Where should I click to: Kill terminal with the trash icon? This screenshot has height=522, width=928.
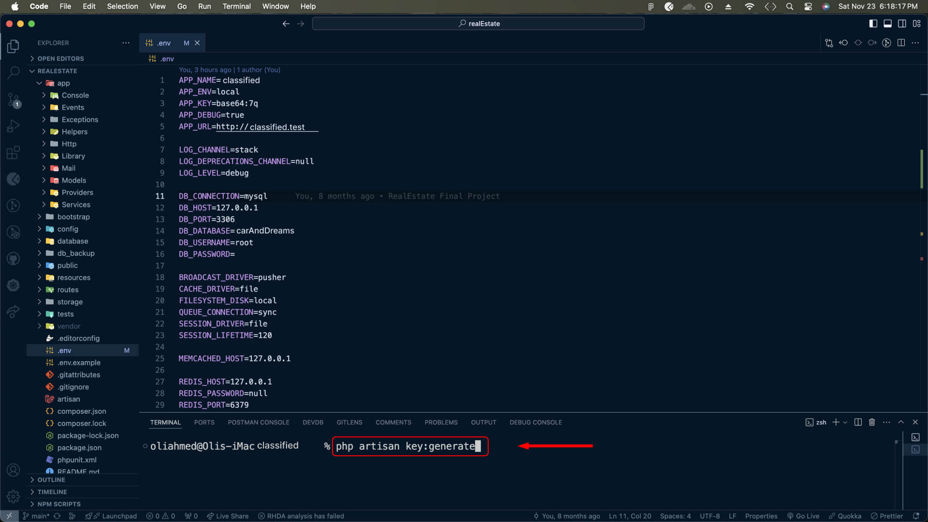[x=872, y=422]
